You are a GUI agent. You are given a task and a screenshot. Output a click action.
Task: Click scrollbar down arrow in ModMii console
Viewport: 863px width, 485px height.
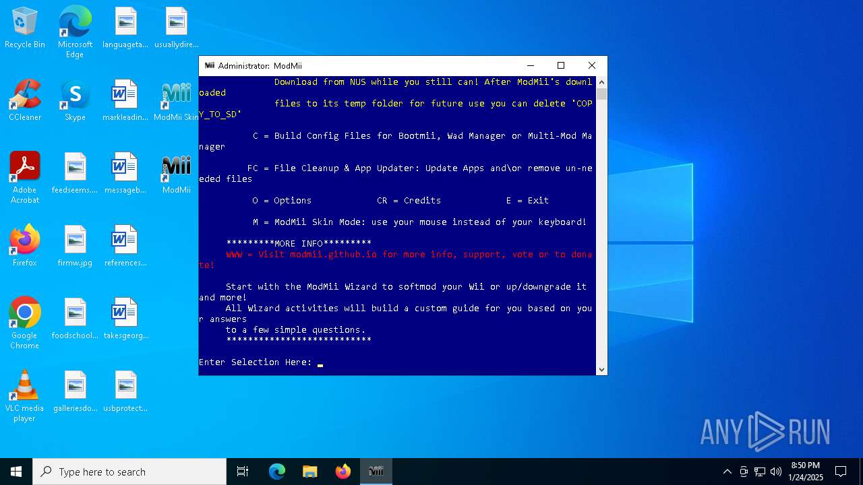click(601, 369)
